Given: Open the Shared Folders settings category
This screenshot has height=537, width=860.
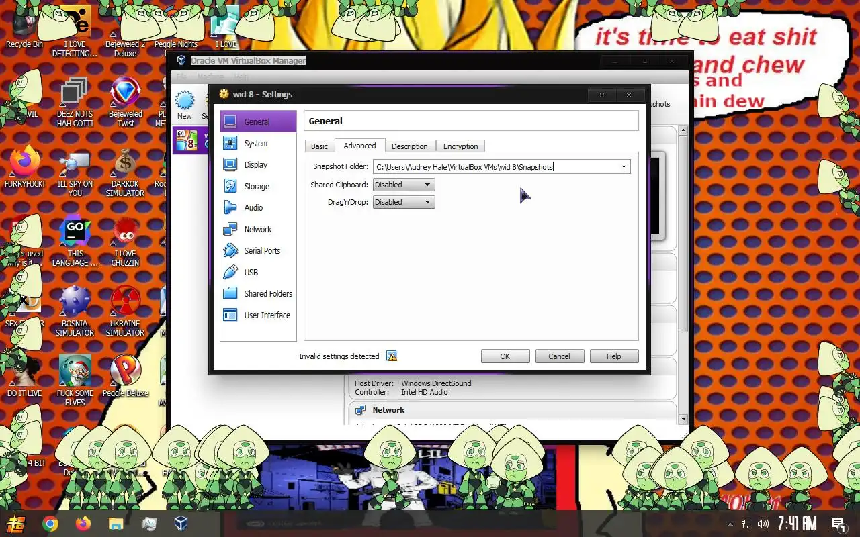Looking at the screenshot, I should point(258,293).
